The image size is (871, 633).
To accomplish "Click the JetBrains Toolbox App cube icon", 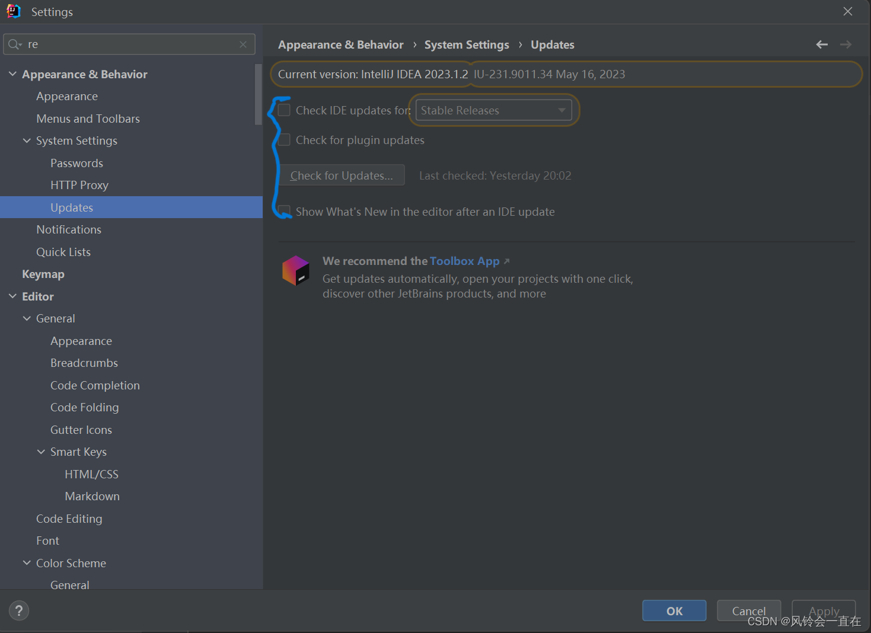I will (x=296, y=270).
